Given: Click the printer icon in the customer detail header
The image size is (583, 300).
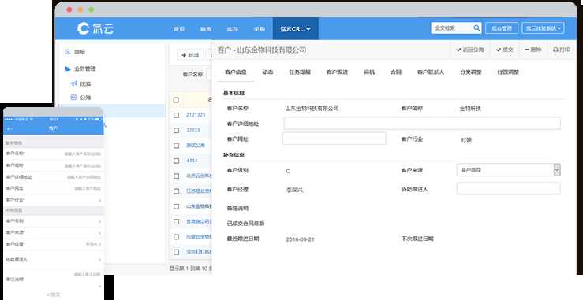Looking at the screenshot, I should (x=555, y=50).
